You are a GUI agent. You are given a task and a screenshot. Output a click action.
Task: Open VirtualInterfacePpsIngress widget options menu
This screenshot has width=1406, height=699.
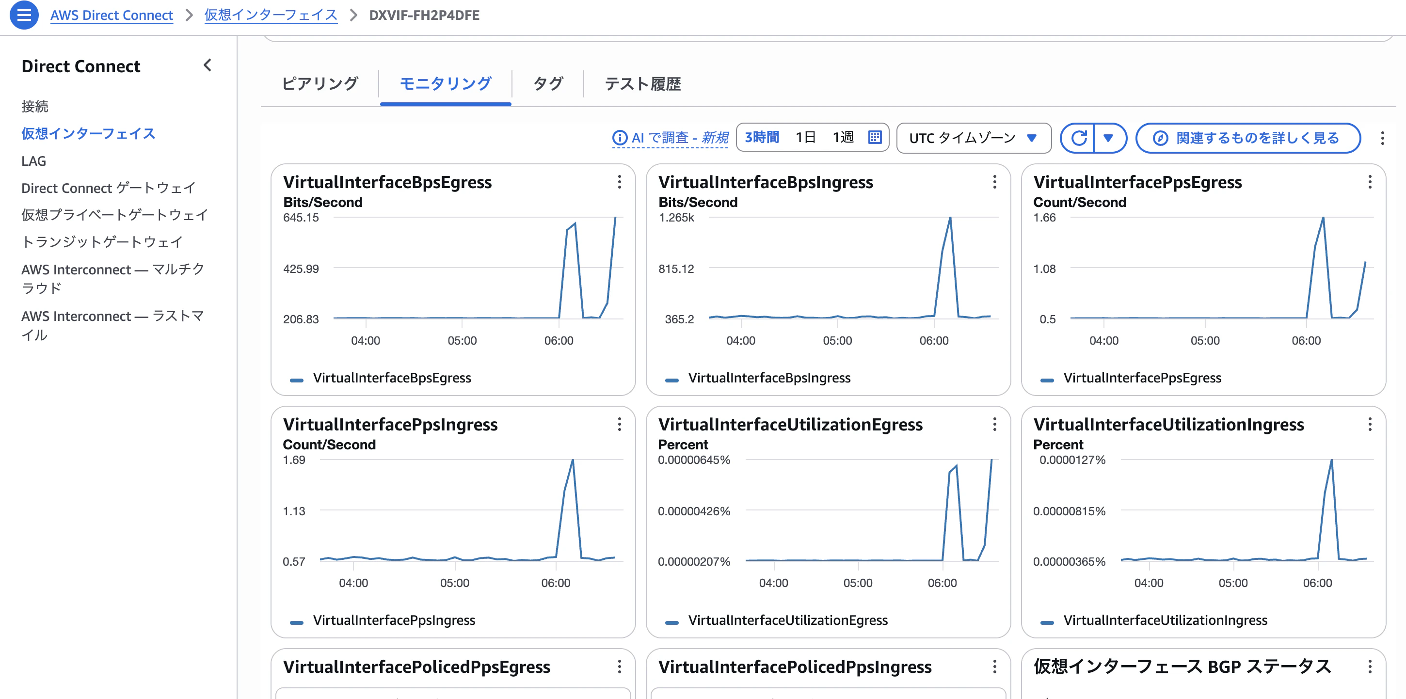[x=620, y=425]
